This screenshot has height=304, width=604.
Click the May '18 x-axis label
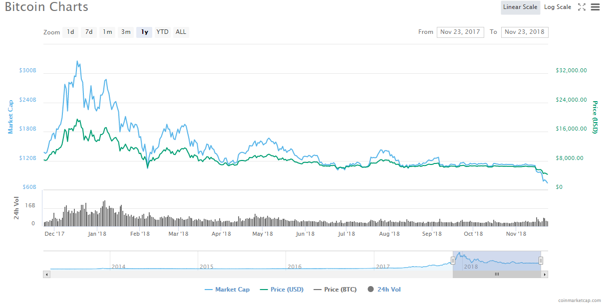point(262,234)
